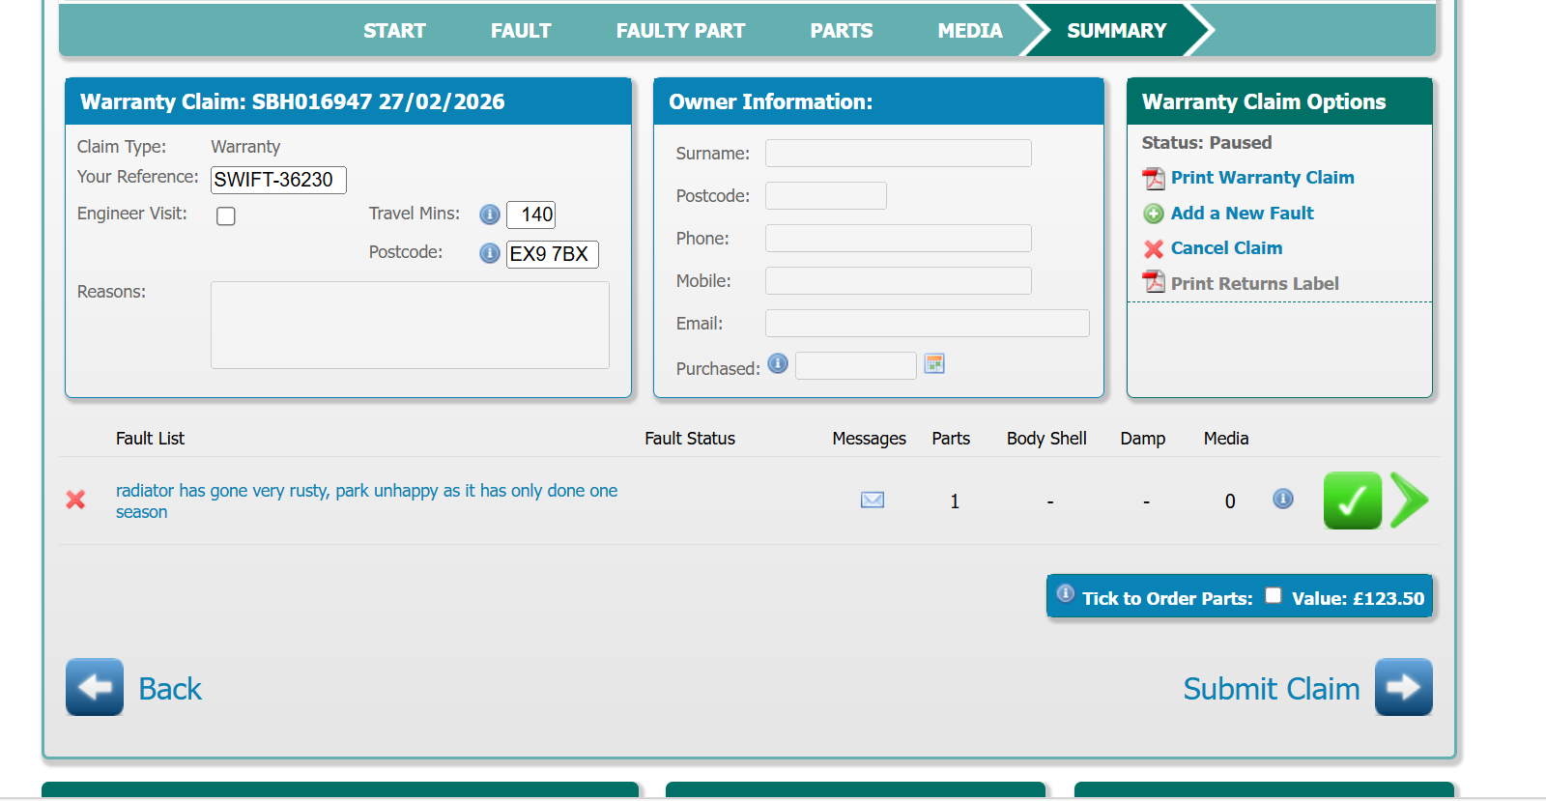Click the info icon next to Postcode field
The image size is (1546, 801).
[490, 253]
